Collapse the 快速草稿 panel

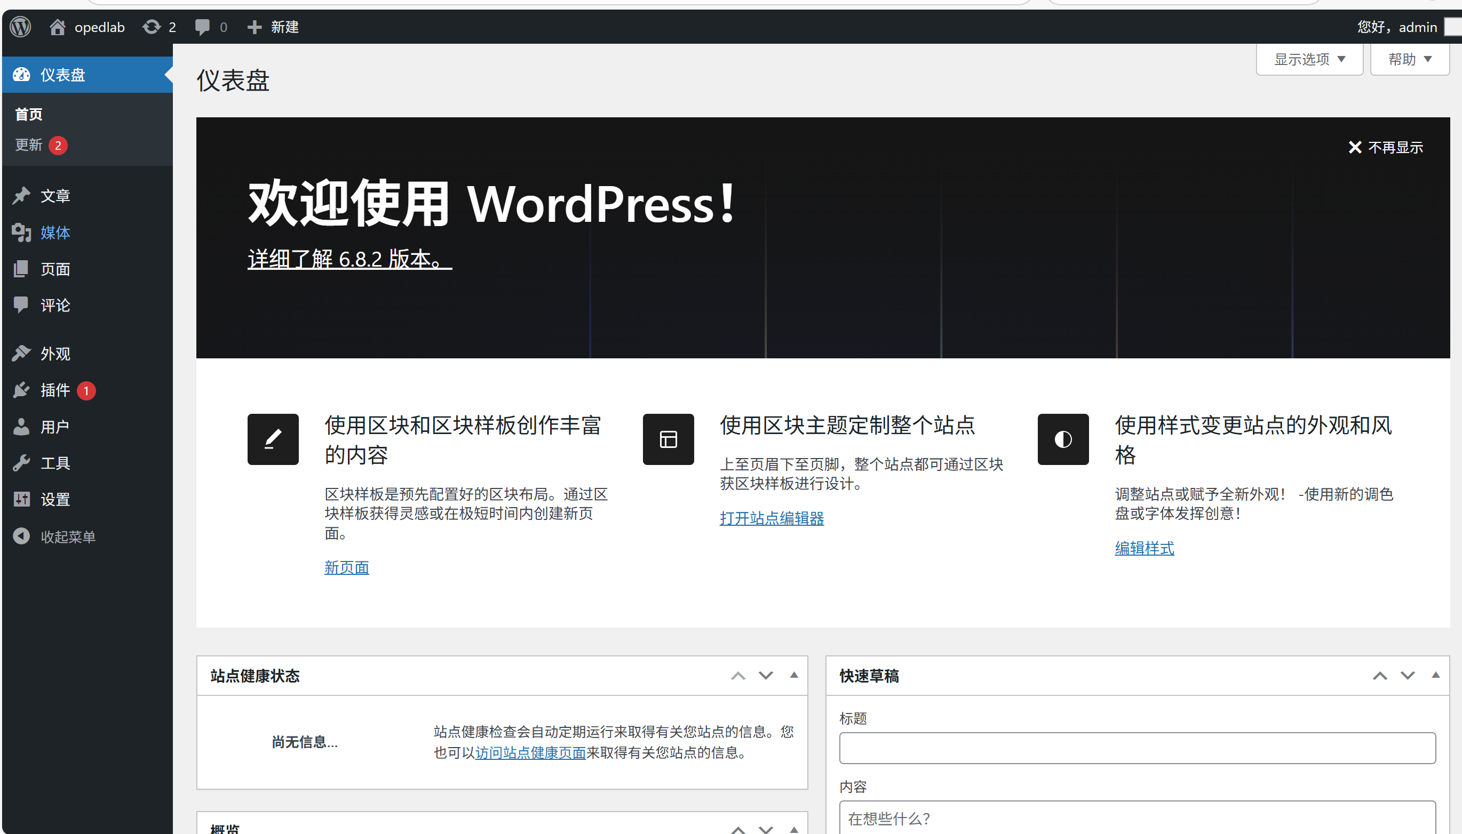coord(1436,675)
